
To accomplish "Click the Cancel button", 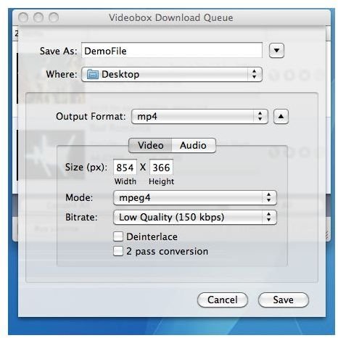I will coord(223,300).
